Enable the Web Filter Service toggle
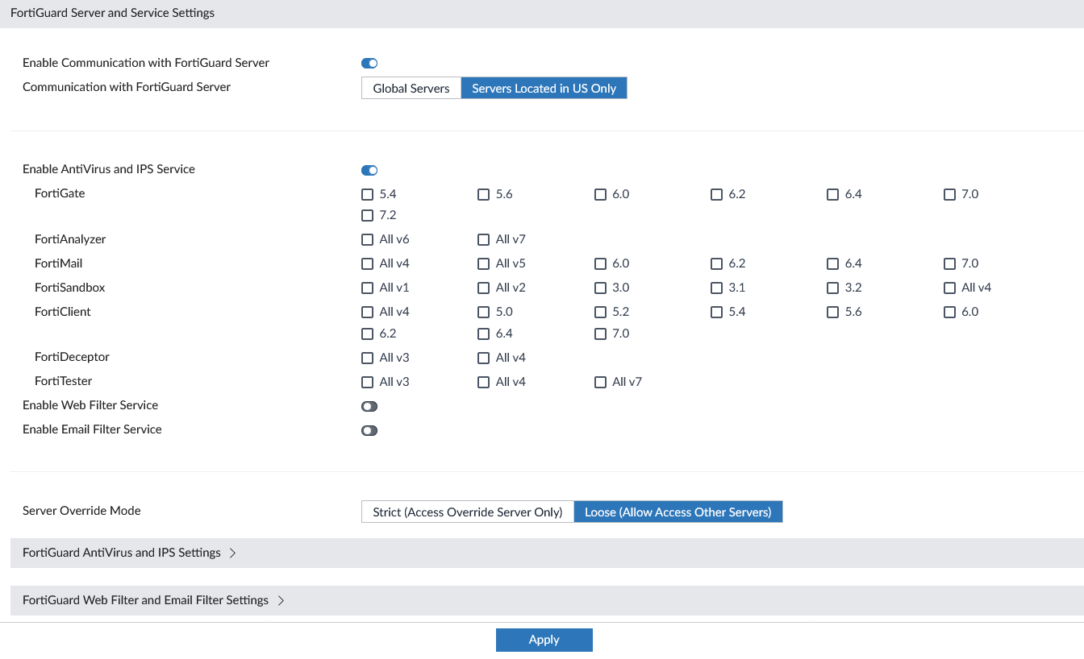 point(369,407)
